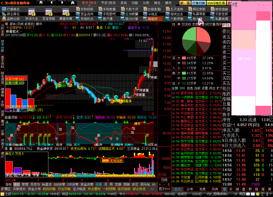Open 东财研报 research reports
This screenshot has height=197, width=273.
point(85,9)
